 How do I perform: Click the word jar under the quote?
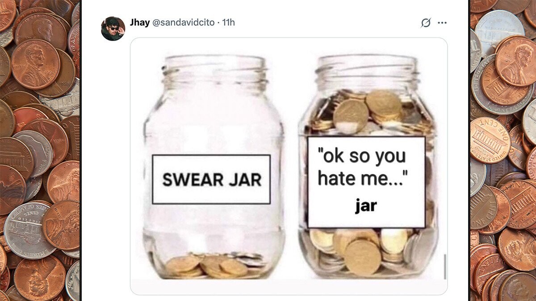366,206
